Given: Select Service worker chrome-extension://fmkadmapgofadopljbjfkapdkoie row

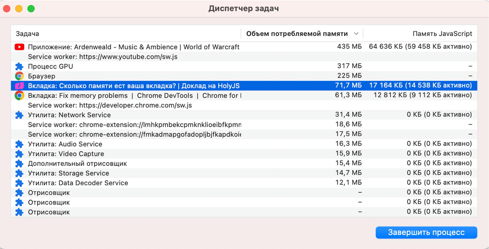Looking at the screenshot, I should click(244, 134).
